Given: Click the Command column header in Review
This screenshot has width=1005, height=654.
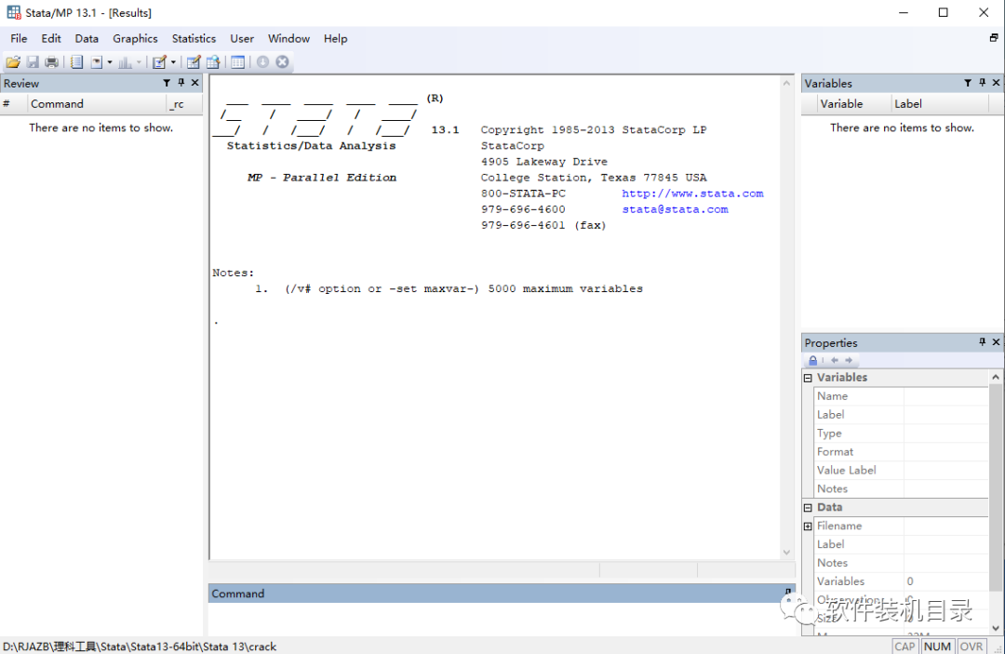Looking at the screenshot, I should click(96, 104).
